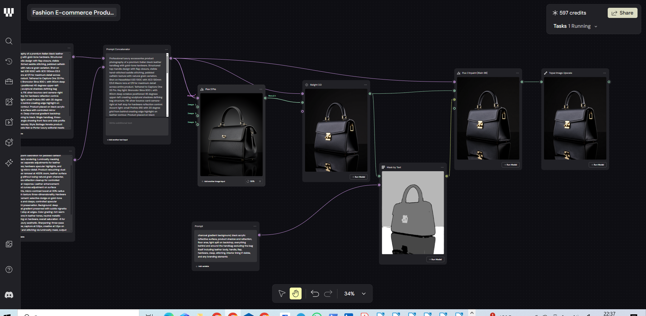Open image generation tools in sidebar
This screenshot has width=646, height=316.
[9, 101]
